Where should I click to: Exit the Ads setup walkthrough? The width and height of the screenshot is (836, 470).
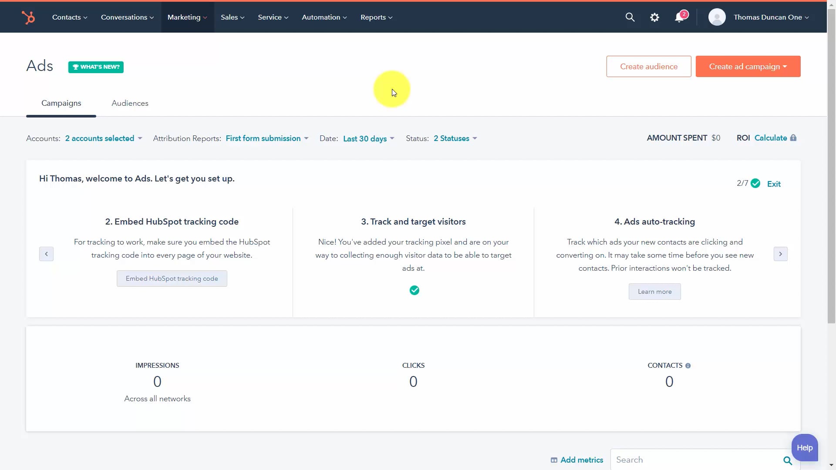click(x=773, y=183)
